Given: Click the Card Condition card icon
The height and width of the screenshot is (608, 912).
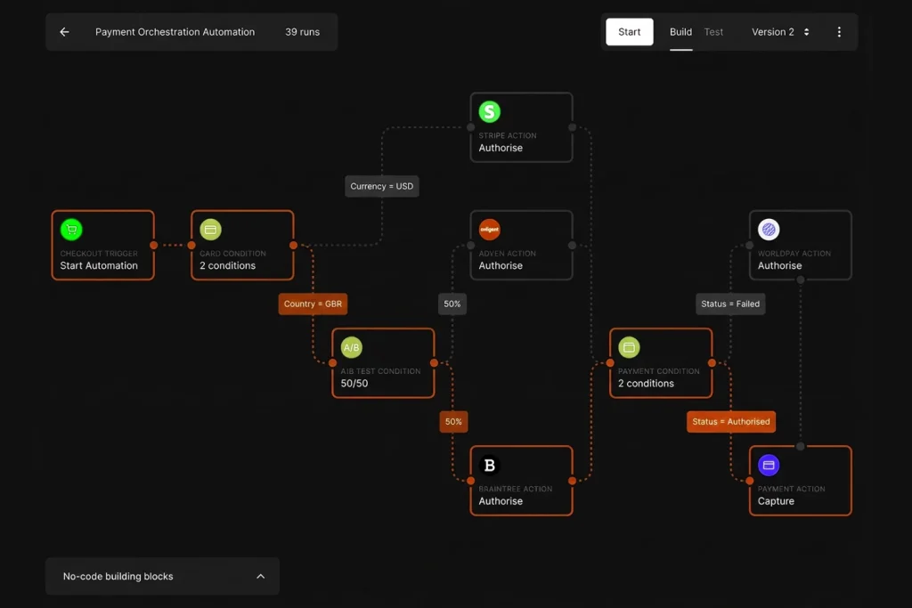Looking at the screenshot, I should [210, 230].
